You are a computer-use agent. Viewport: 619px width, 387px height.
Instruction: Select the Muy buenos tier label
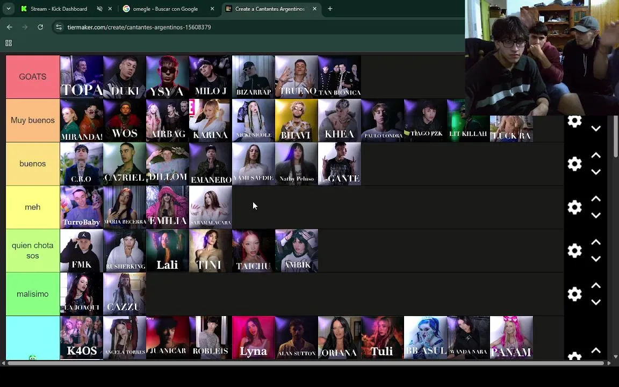click(33, 120)
